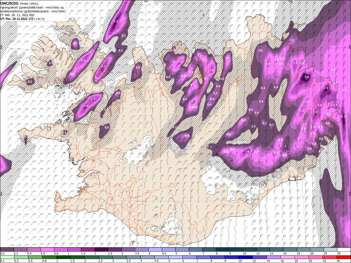The image size is (351, 263).
Task: Click the white top-scale swatch starting at 30
Action: tap(344, 250)
